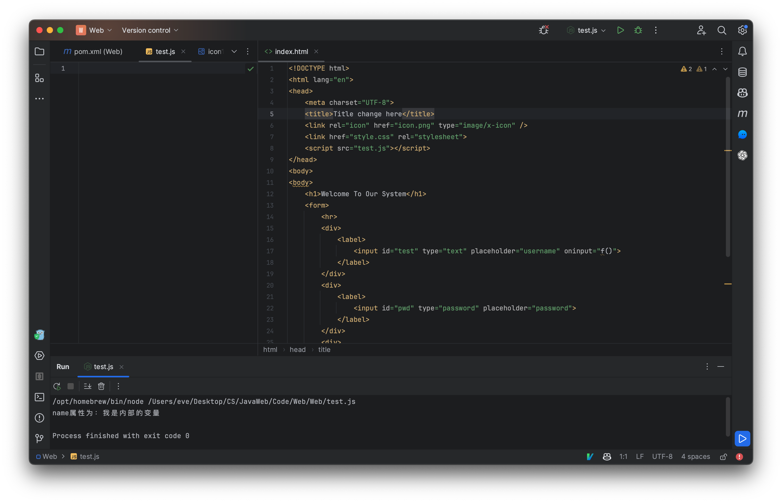Show more tool windows ellipsis in left sidebar
This screenshot has width=782, height=503.
[39, 98]
